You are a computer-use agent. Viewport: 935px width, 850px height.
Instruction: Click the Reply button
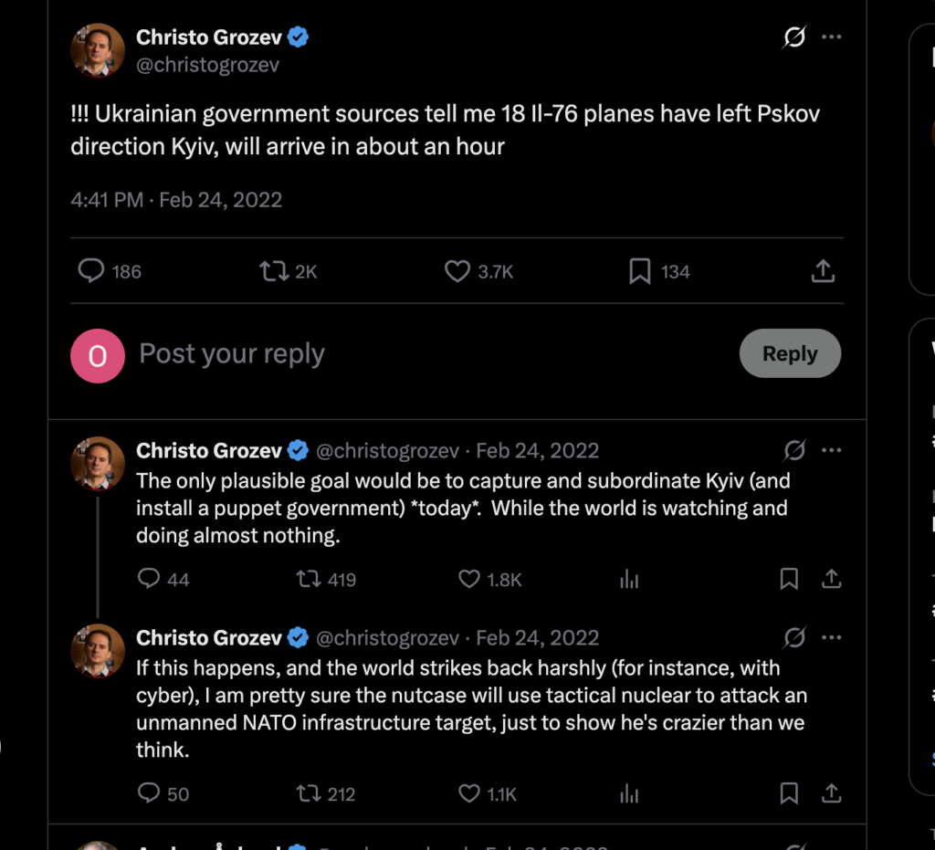coord(789,353)
